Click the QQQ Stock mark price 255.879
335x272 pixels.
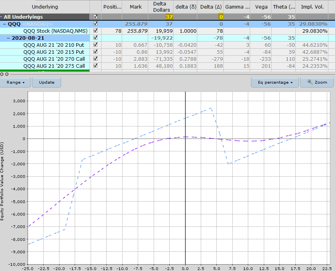[x=137, y=31]
